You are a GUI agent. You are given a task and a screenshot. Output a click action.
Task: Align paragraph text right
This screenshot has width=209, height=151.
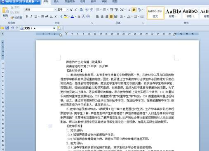point(107,17)
